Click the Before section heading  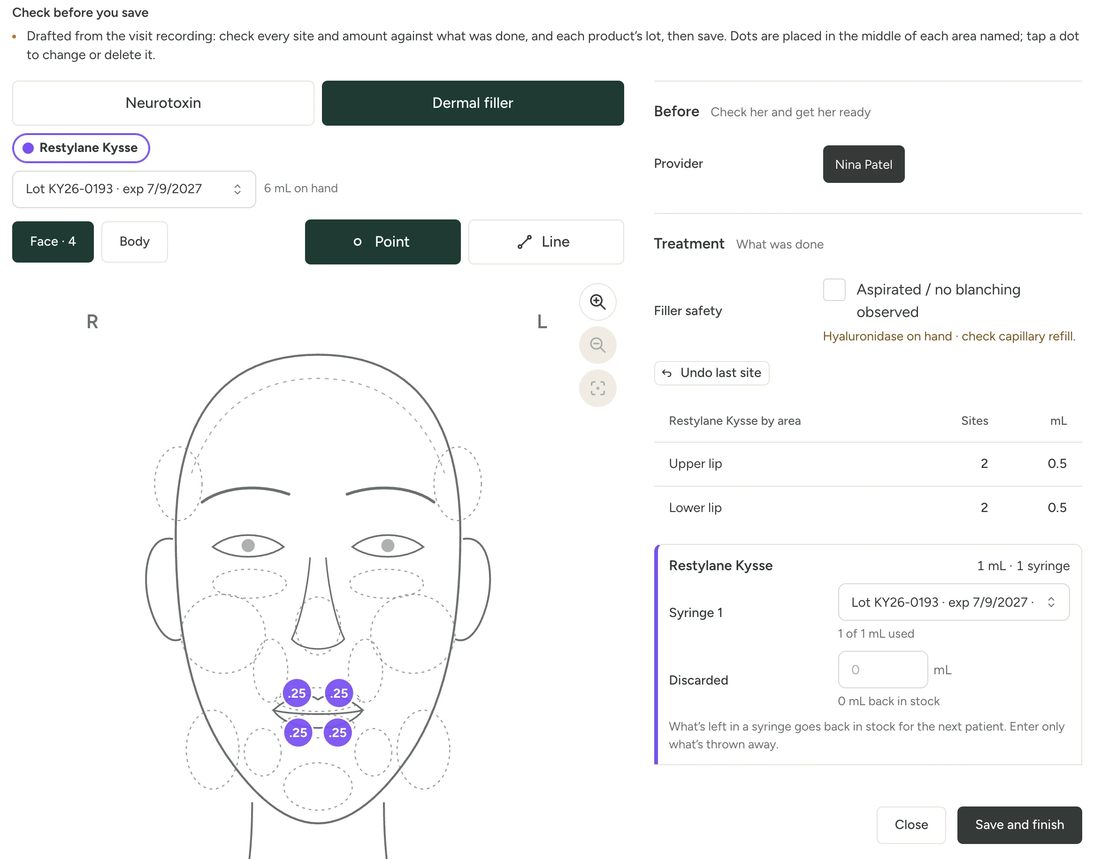click(x=677, y=111)
